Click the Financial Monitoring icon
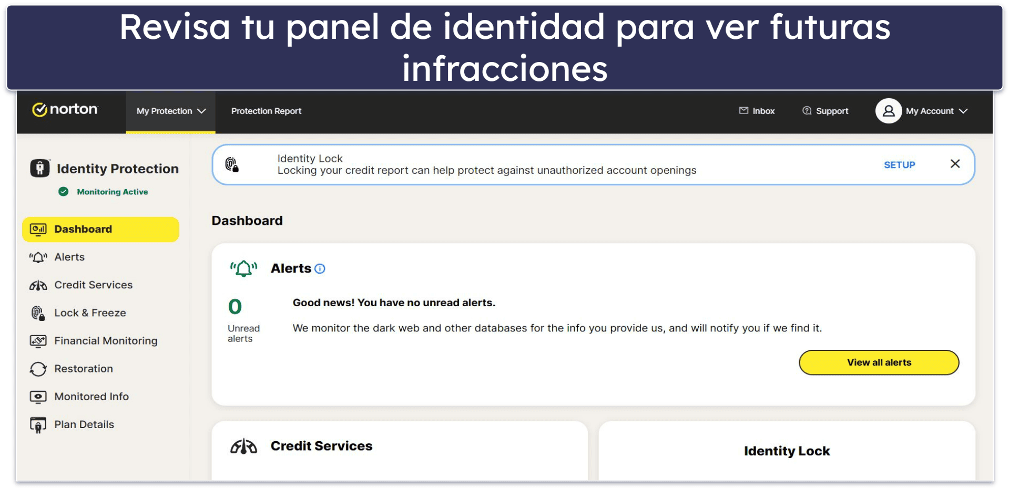This screenshot has width=1009, height=489. click(38, 341)
